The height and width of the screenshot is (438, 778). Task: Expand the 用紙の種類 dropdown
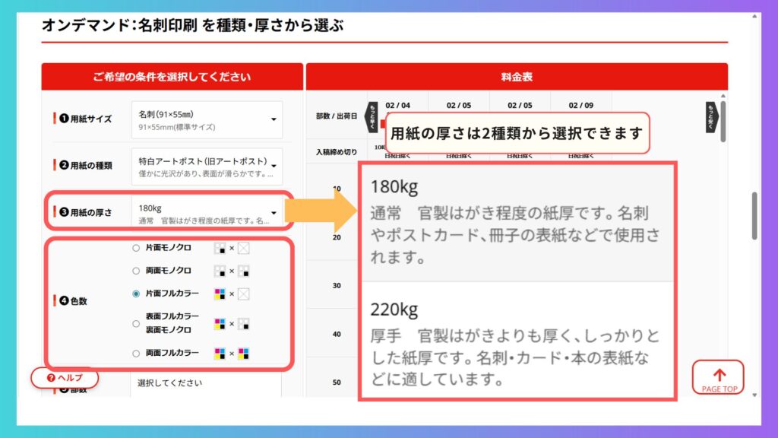coord(207,166)
